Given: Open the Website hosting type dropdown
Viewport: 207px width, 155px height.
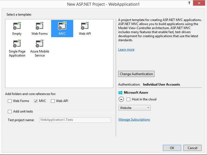Looking at the screenshot, I should [x=135, y=108].
